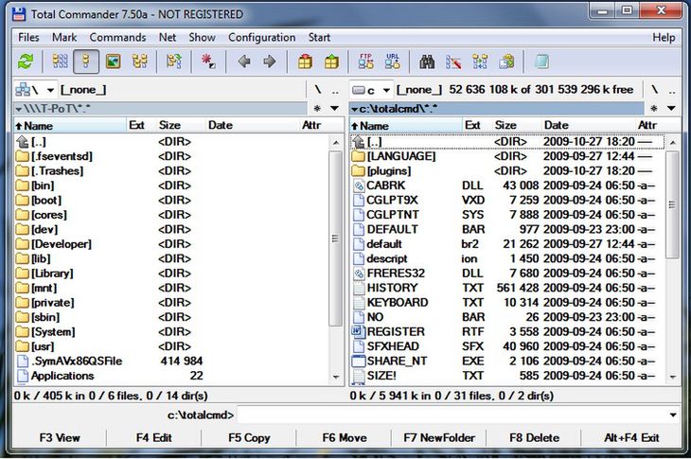Open right panel favorites asterisk button
The image size is (691, 459).
coord(653,109)
